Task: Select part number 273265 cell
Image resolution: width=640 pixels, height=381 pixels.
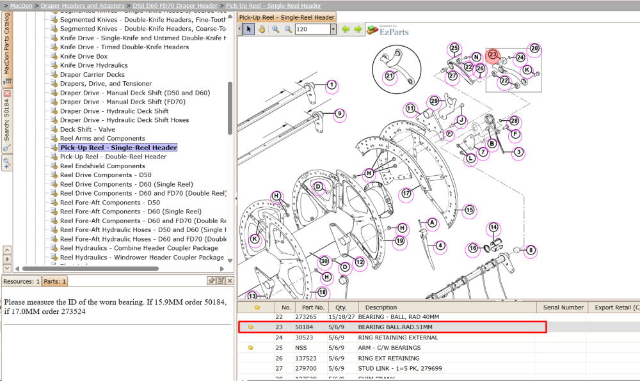Action: (306, 316)
